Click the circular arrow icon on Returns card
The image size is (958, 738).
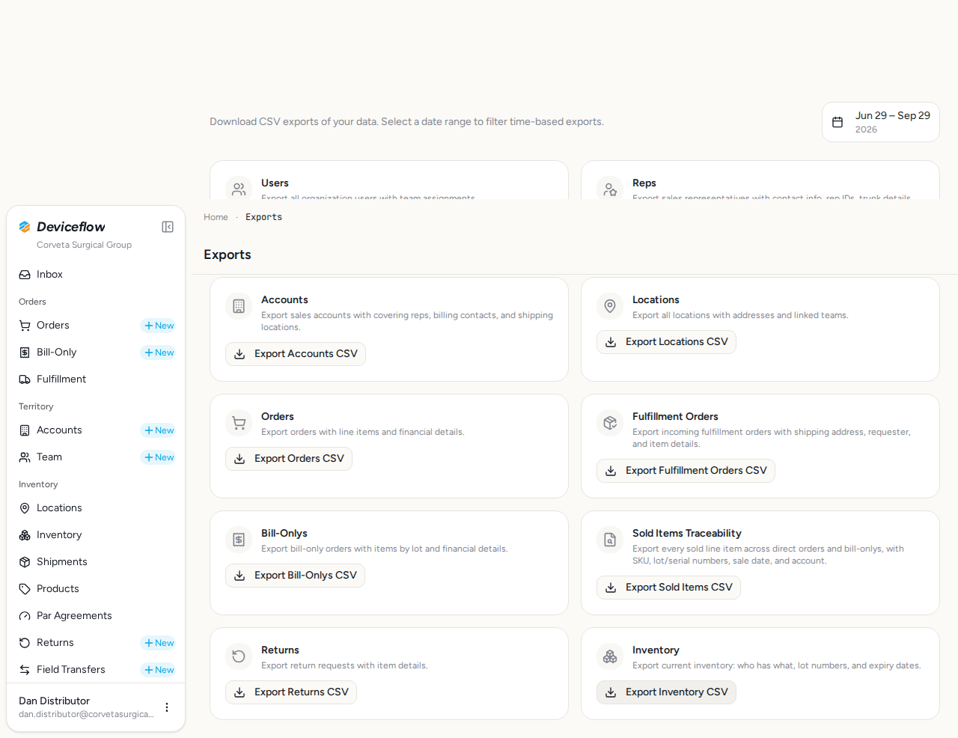click(x=239, y=656)
